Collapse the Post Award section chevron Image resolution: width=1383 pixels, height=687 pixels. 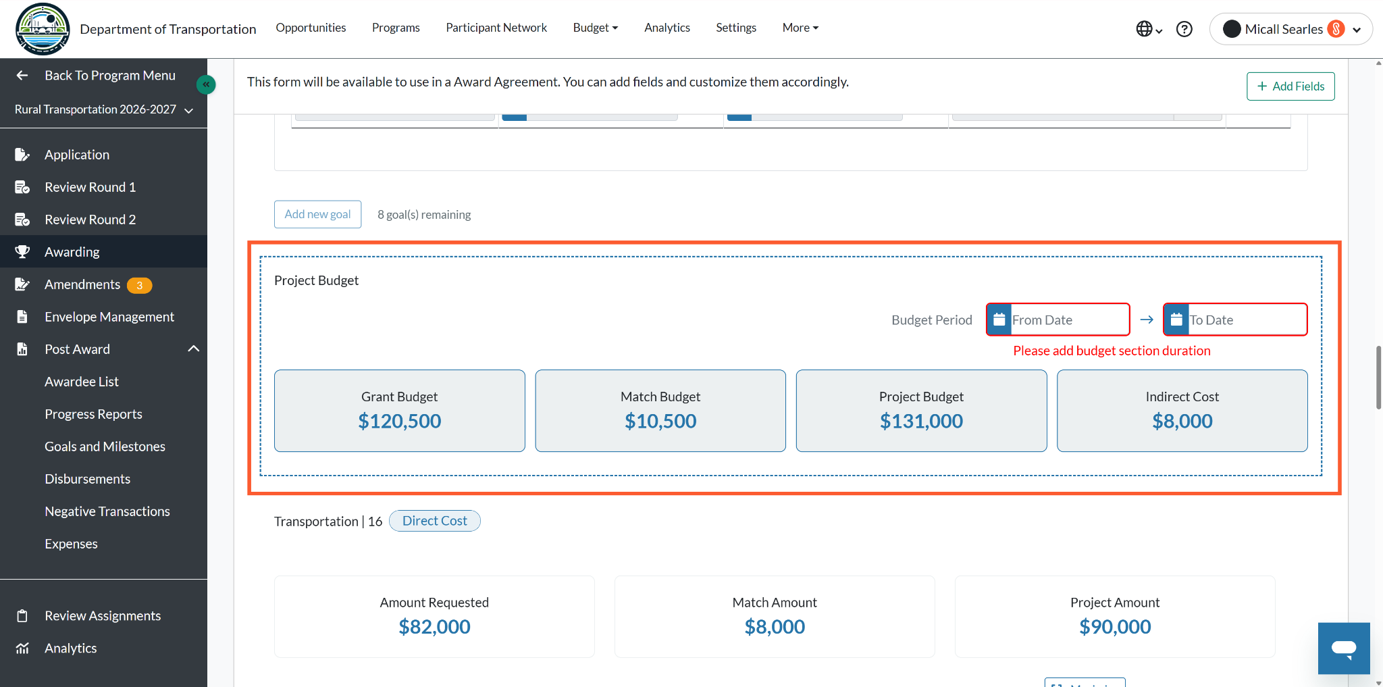[x=194, y=349]
